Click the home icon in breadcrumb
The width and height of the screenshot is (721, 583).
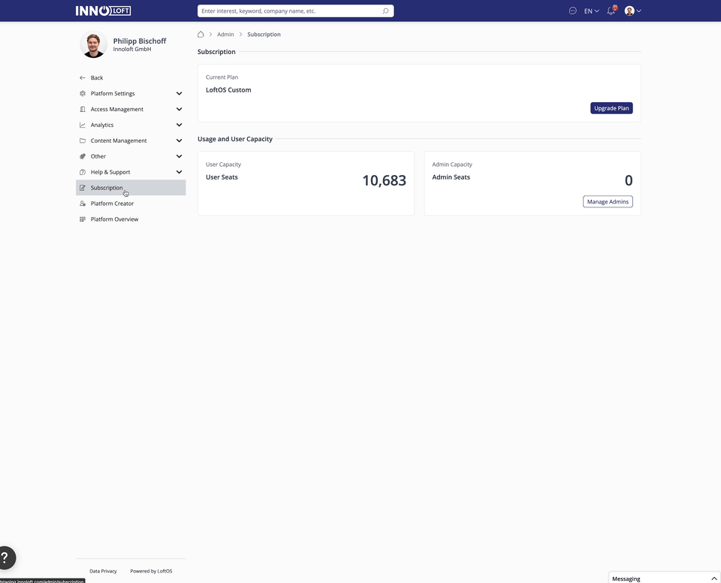tap(201, 35)
